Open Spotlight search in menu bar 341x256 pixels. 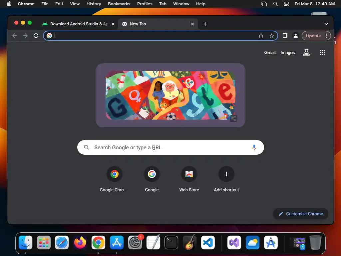[x=275, y=4]
